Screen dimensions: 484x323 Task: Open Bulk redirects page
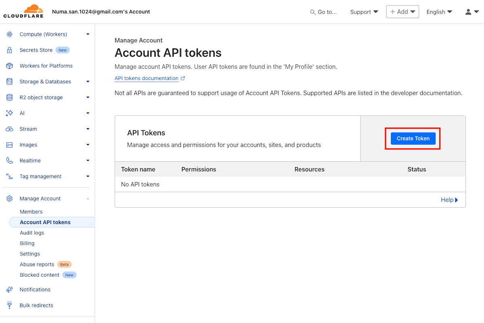(x=36, y=305)
